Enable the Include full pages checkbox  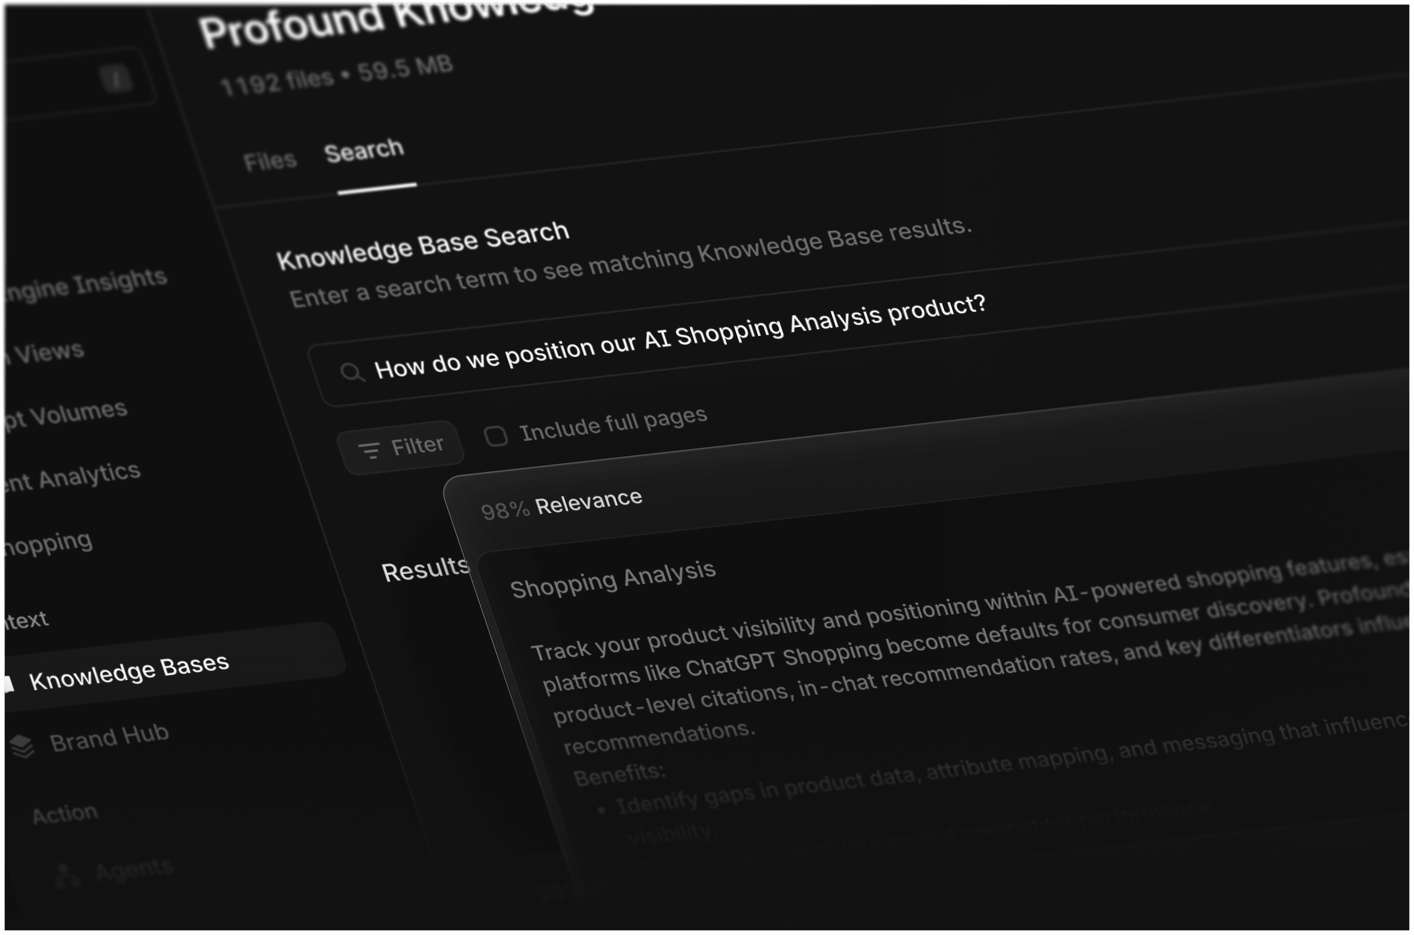[x=497, y=437]
